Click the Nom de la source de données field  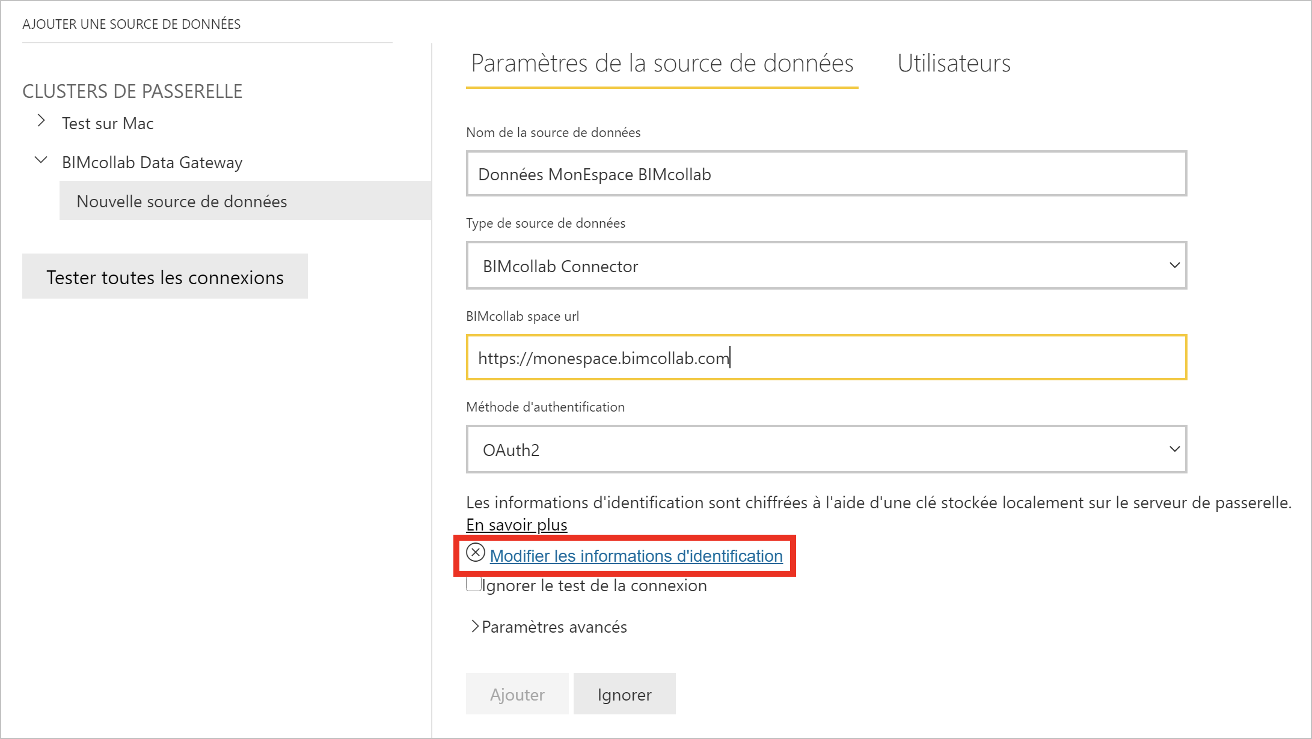point(826,174)
